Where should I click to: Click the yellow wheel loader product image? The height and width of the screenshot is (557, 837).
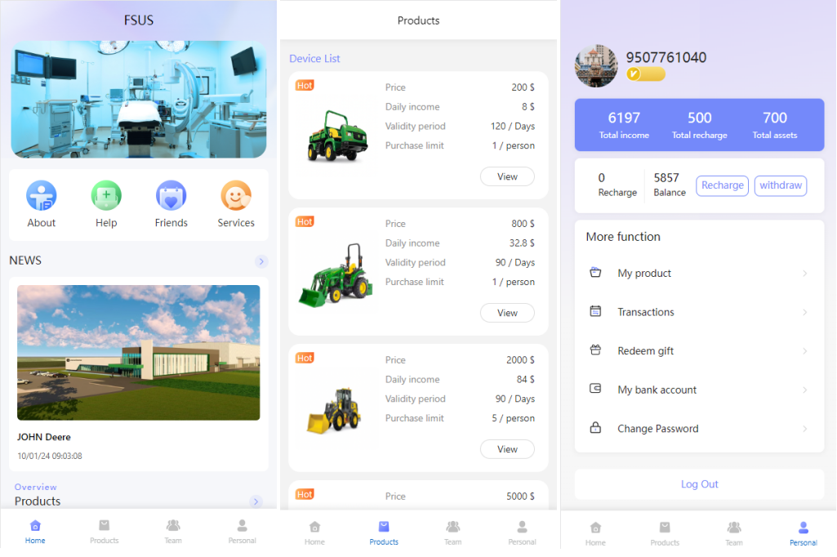pyautogui.click(x=334, y=410)
